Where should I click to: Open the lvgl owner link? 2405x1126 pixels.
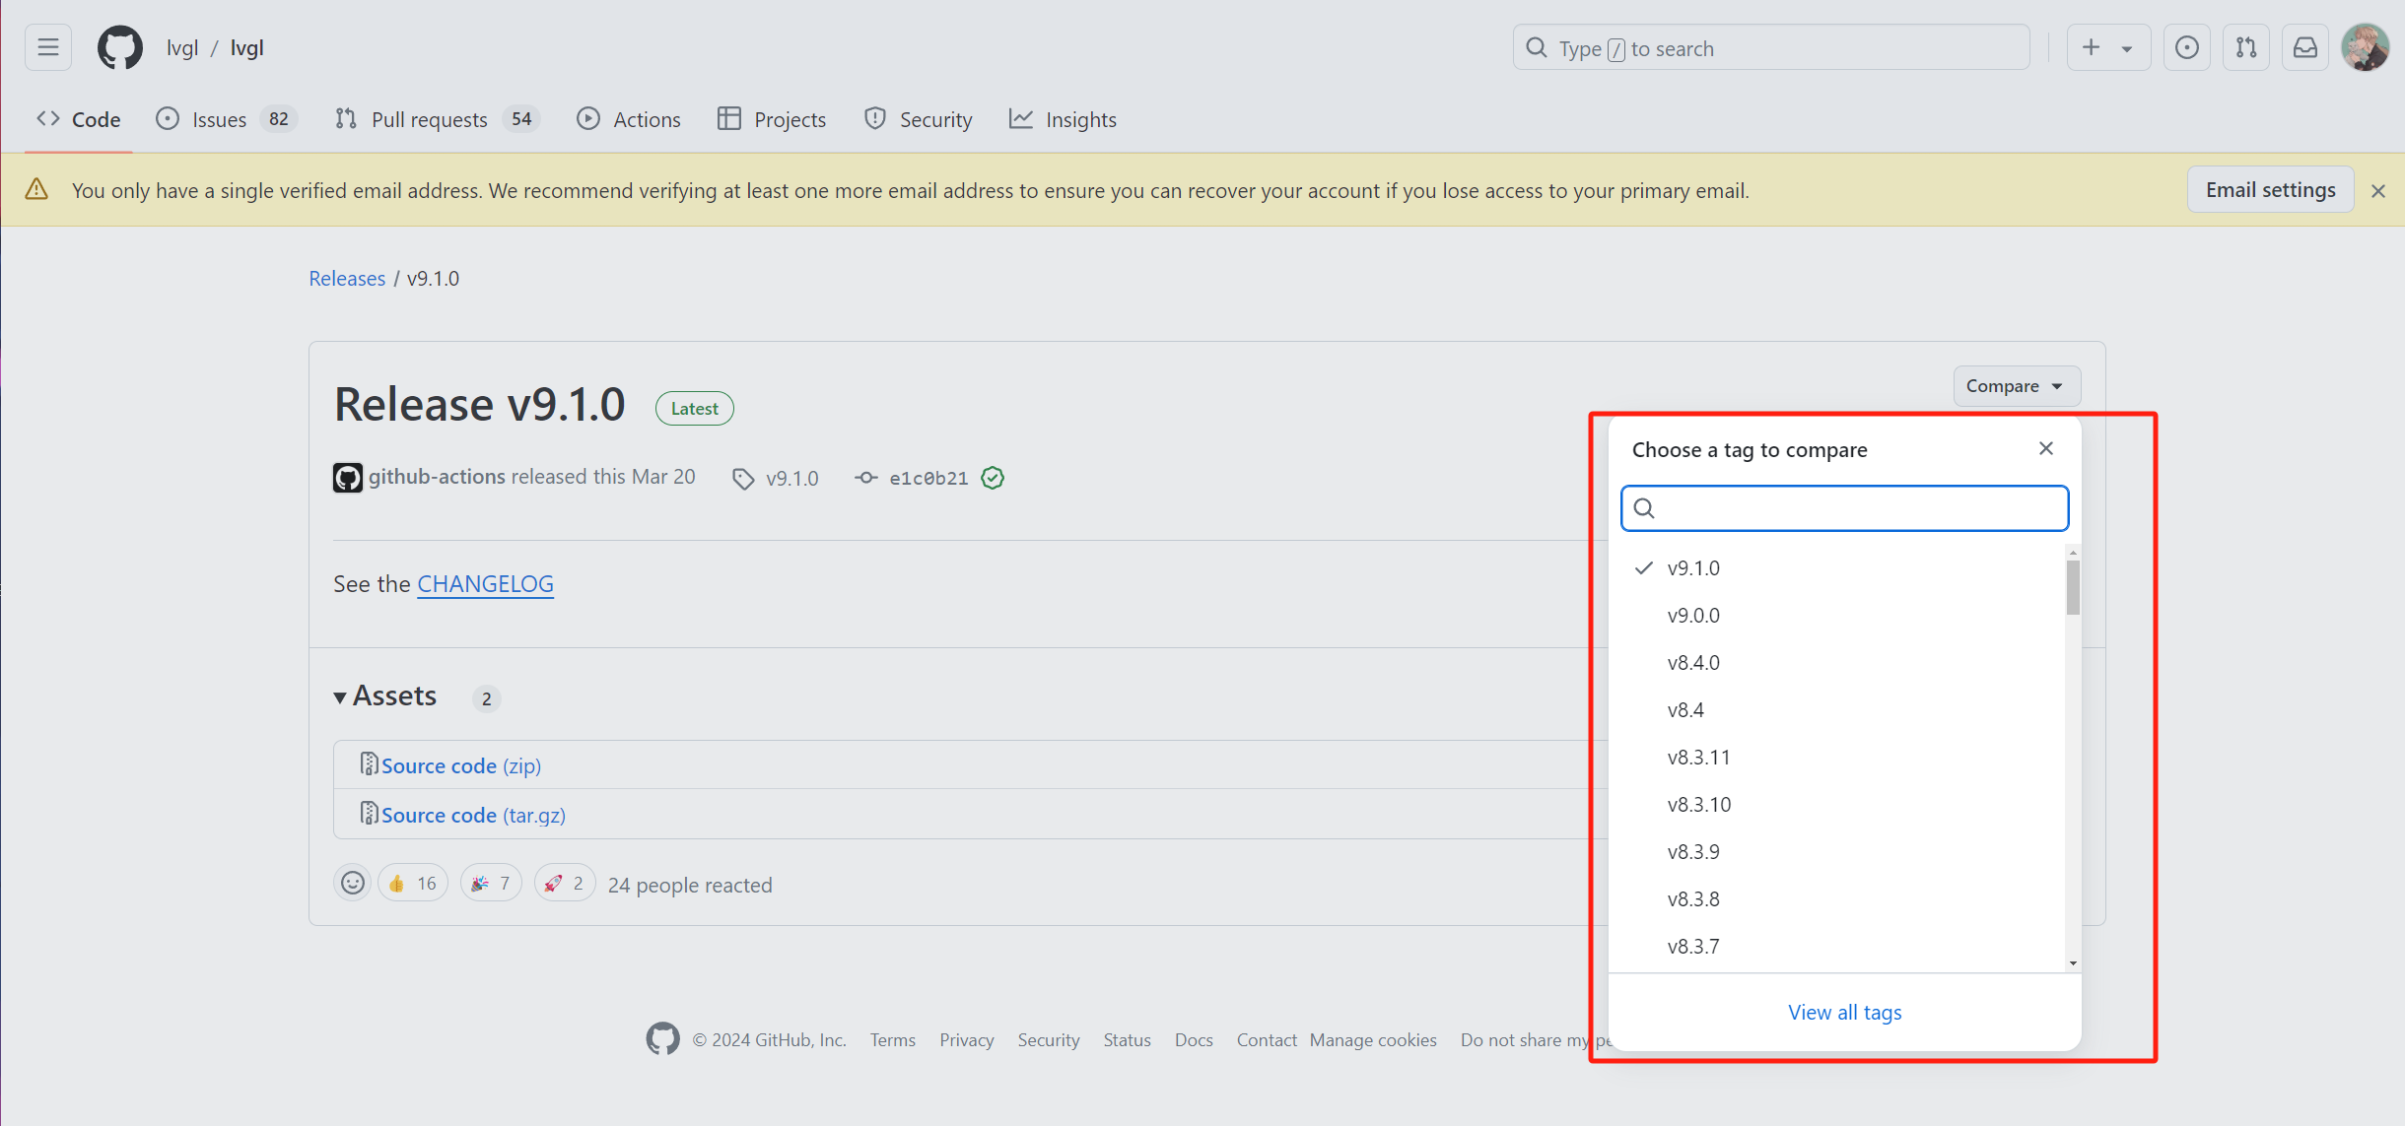point(182,48)
